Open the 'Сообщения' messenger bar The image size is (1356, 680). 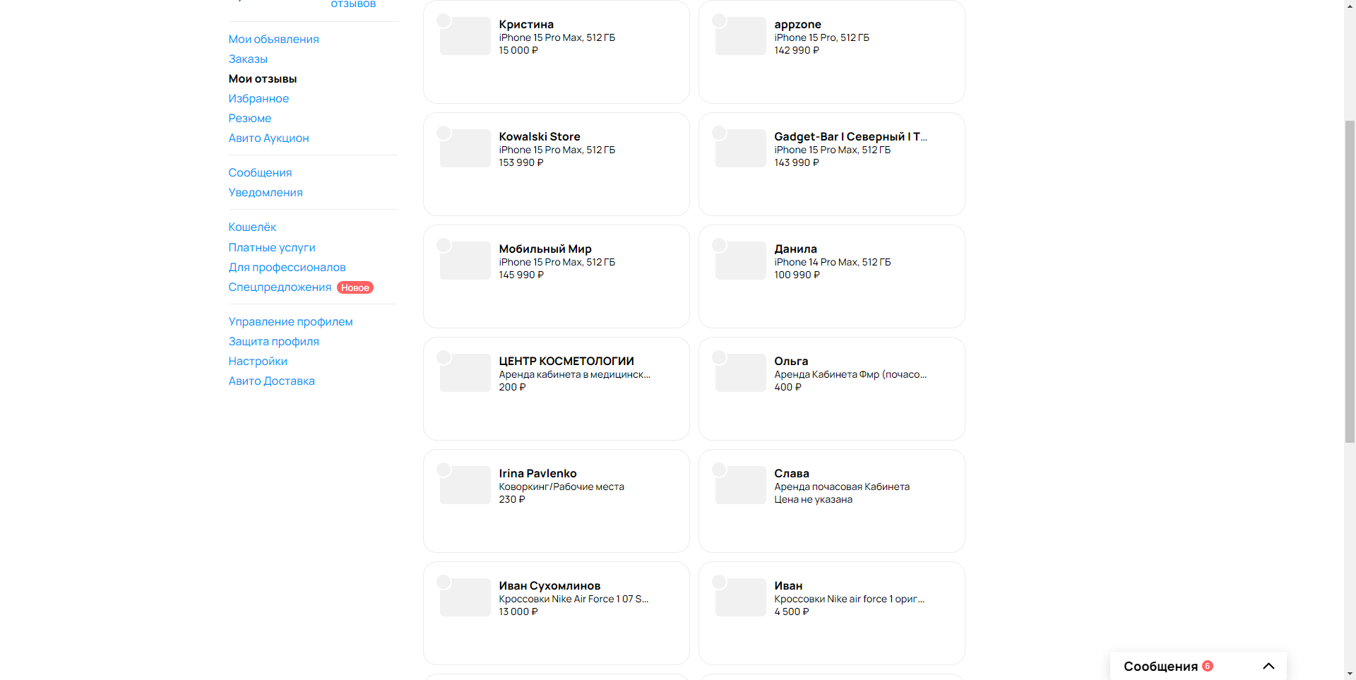1199,666
